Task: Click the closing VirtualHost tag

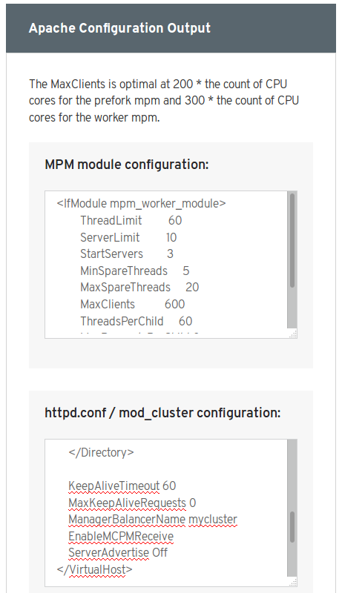Action: (94, 569)
